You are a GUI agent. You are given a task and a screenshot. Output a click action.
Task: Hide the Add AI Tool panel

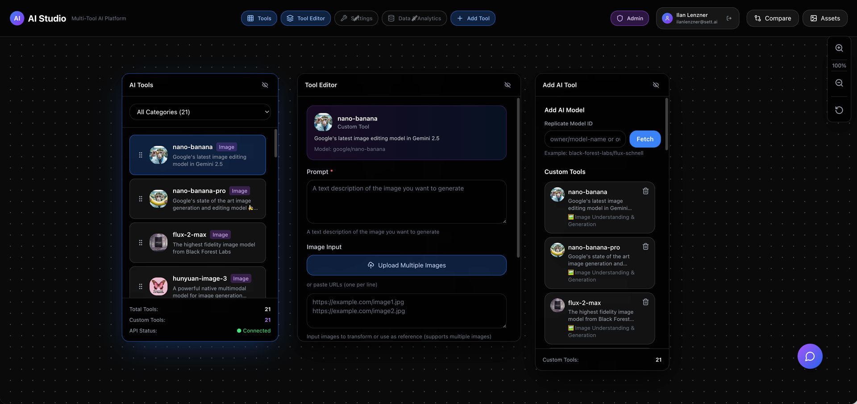[656, 85]
